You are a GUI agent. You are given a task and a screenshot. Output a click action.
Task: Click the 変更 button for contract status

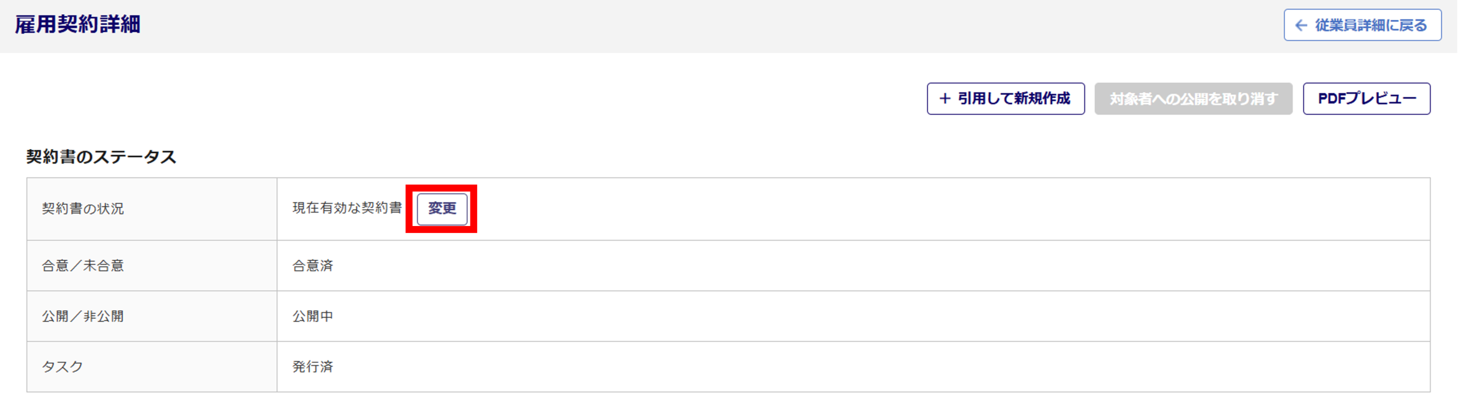(442, 209)
